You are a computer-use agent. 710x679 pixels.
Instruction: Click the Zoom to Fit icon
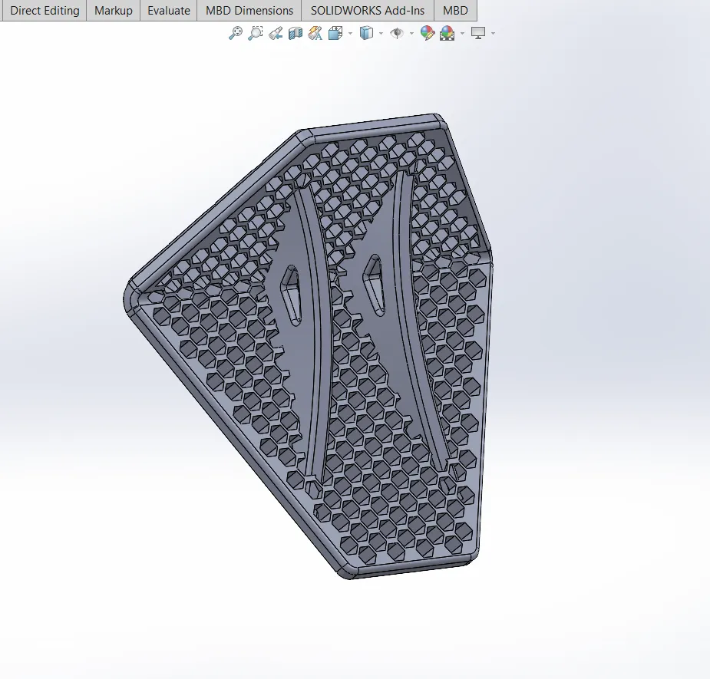pos(236,33)
